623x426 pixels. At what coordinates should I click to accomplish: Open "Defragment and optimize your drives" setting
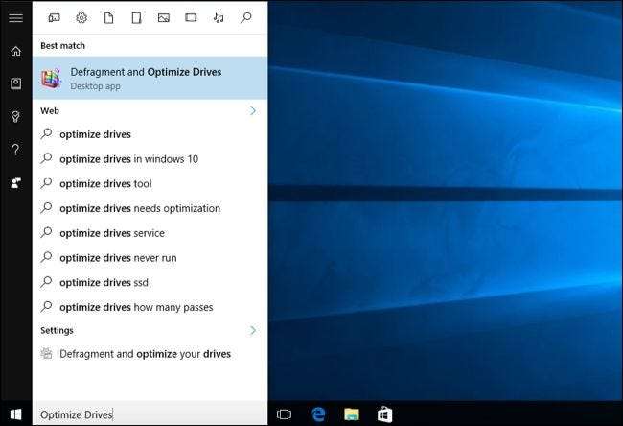(x=145, y=354)
